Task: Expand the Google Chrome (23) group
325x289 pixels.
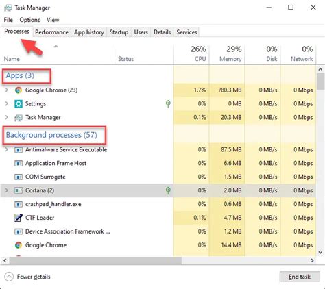Action: coord(7,90)
